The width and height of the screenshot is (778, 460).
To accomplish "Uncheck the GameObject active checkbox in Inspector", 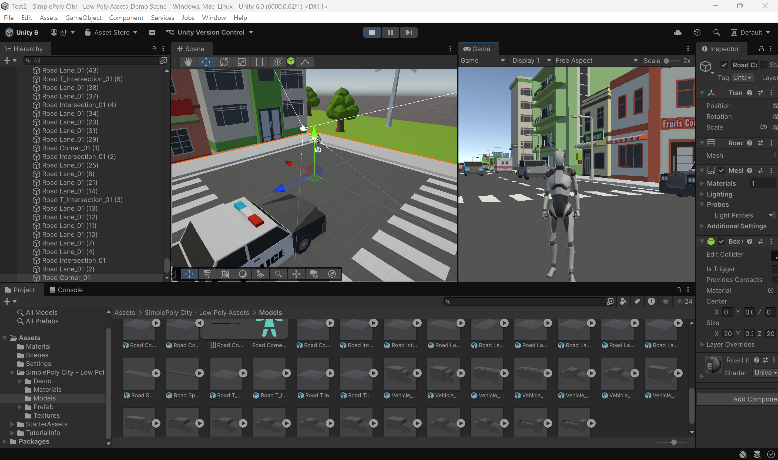I will [724, 65].
